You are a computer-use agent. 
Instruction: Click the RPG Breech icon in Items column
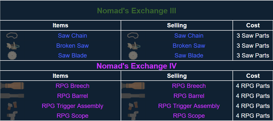click(x=12, y=86)
